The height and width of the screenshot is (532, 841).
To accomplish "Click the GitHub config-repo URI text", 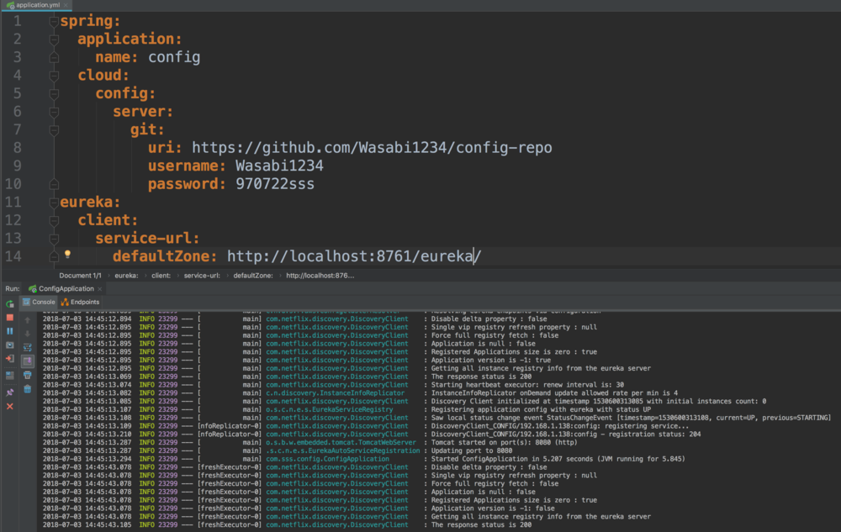I will pyautogui.click(x=372, y=148).
